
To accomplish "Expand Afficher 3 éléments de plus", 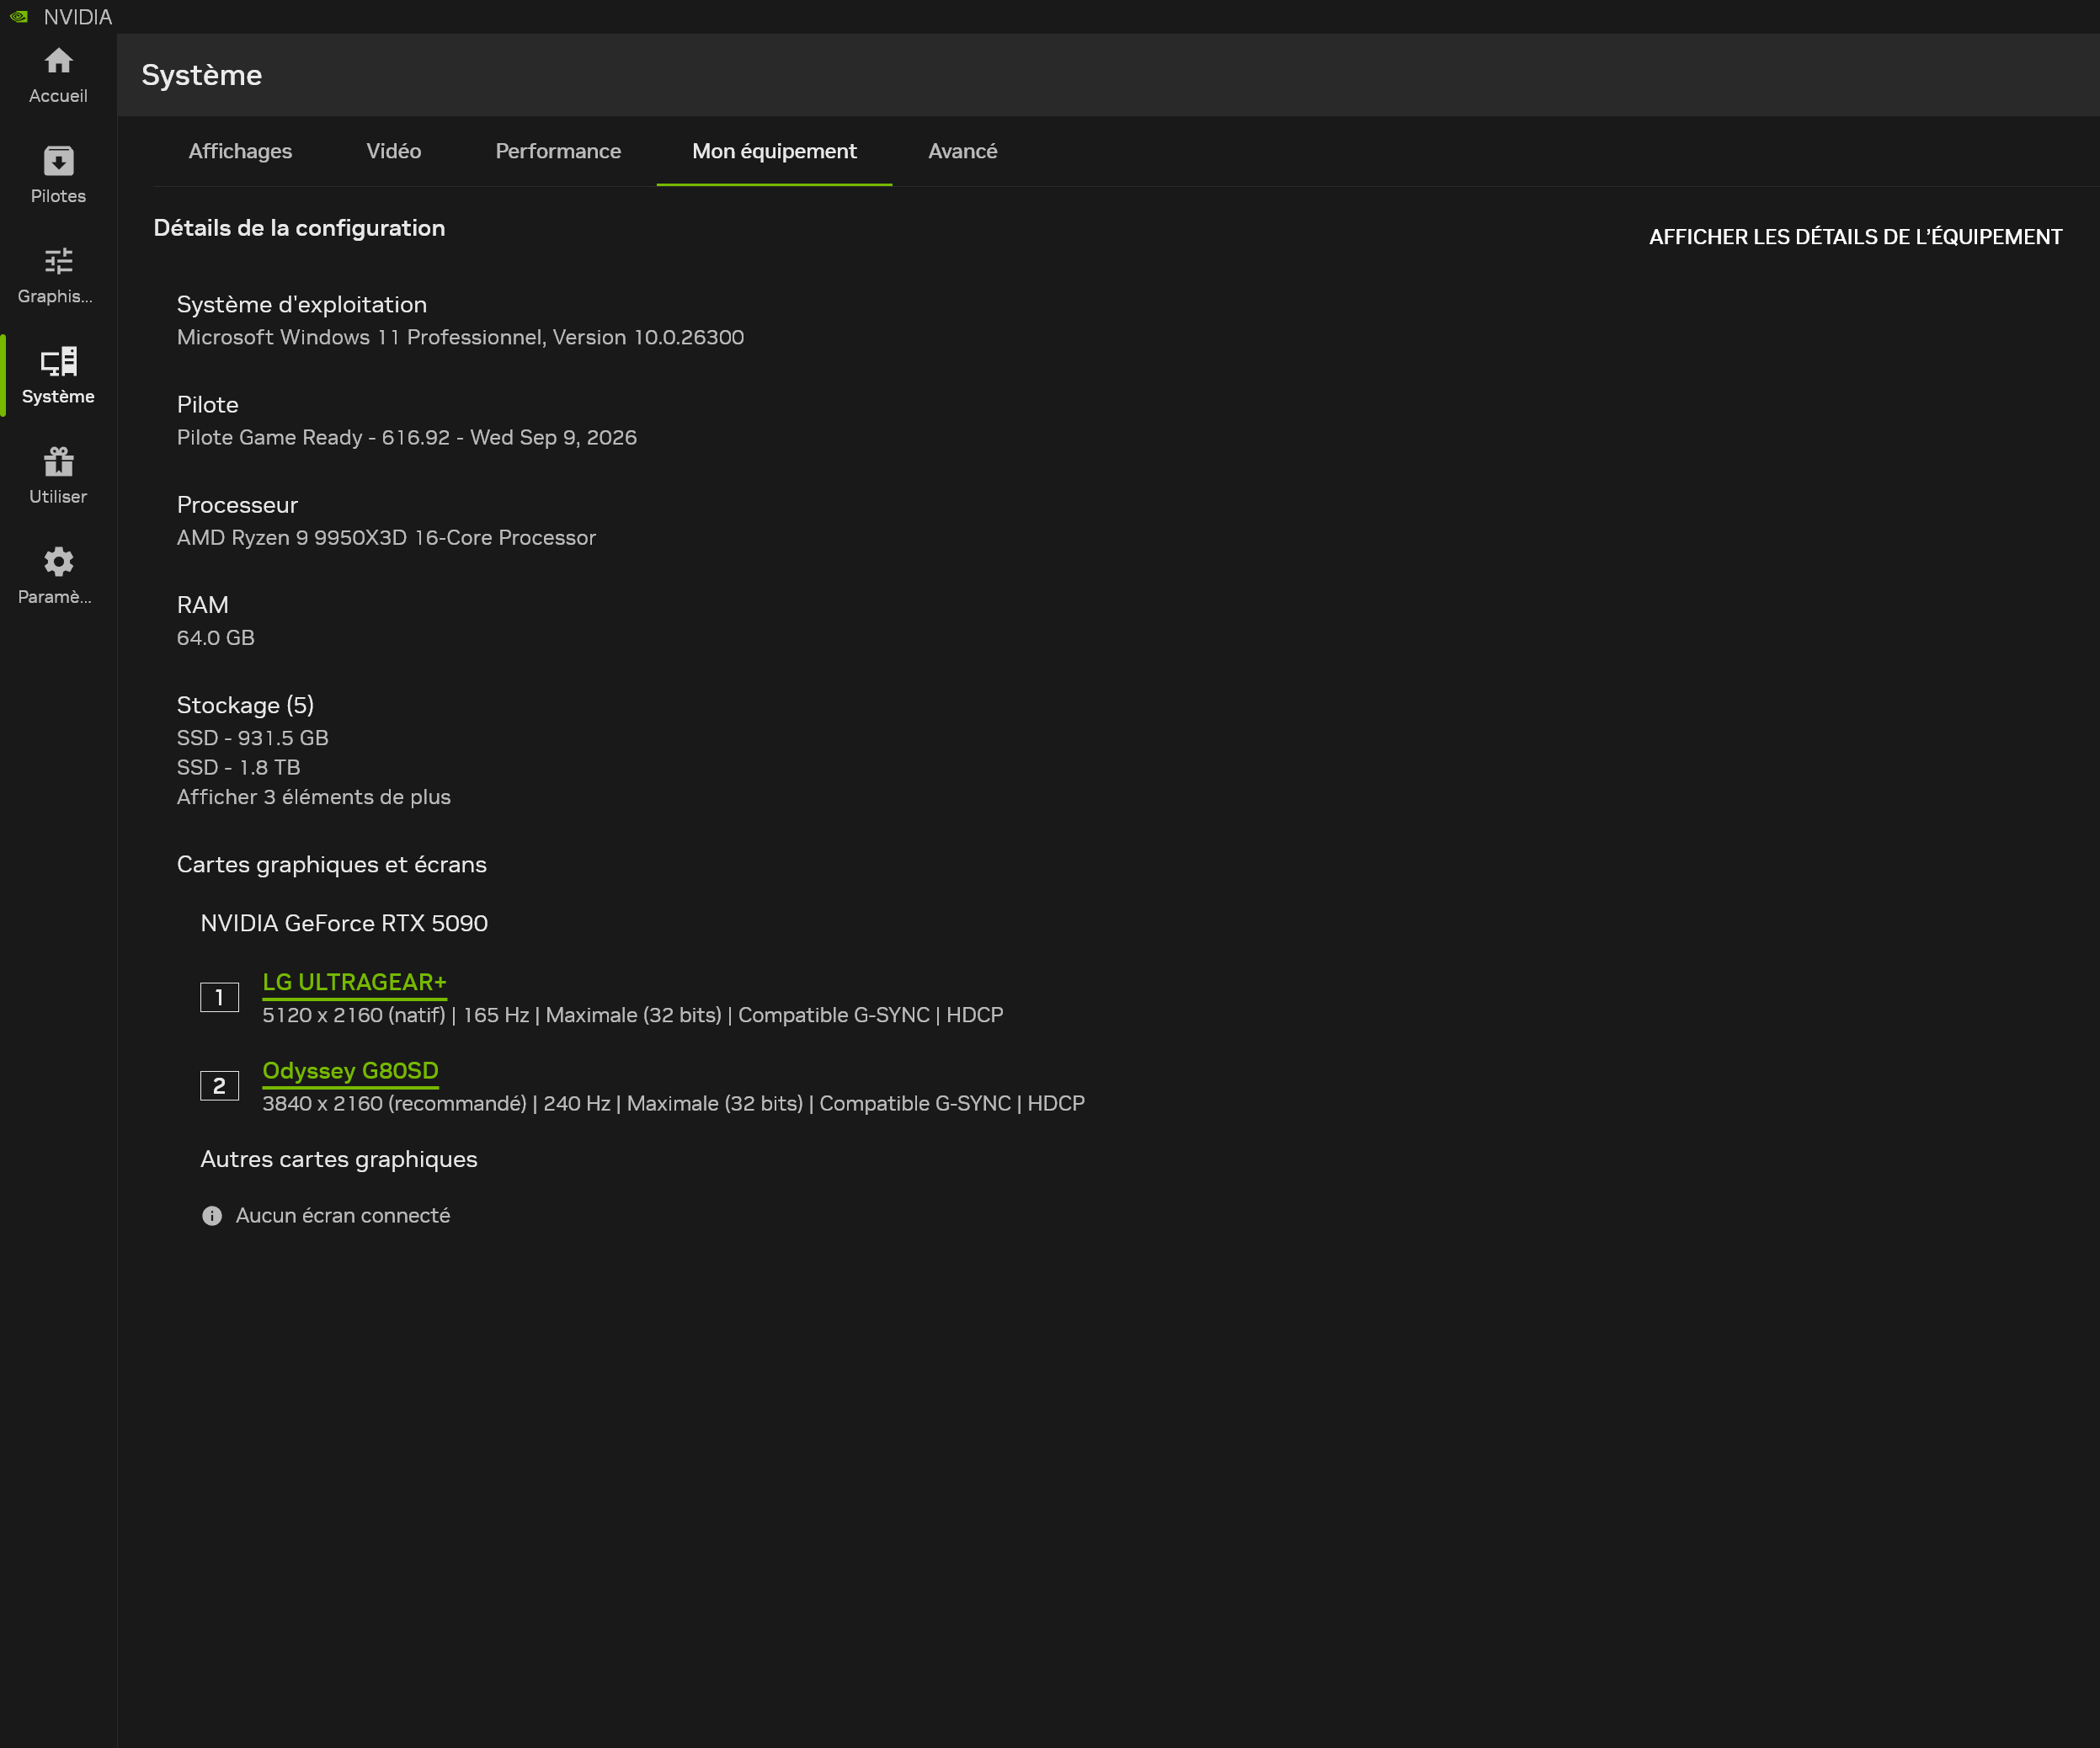I will 314,797.
